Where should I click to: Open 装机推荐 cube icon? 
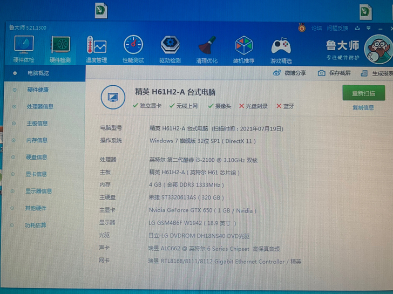(x=243, y=49)
